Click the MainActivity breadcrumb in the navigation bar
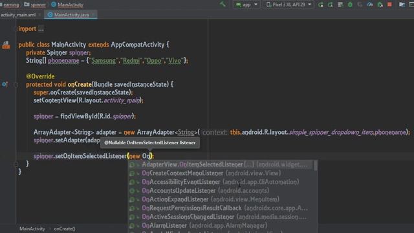 [67, 5]
